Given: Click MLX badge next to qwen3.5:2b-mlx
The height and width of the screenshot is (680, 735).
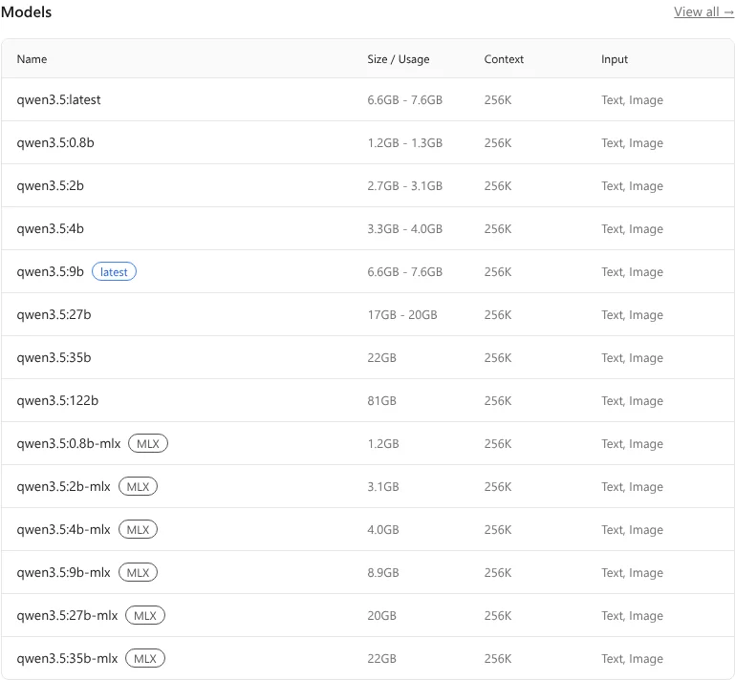Looking at the screenshot, I should pos(138,486).
